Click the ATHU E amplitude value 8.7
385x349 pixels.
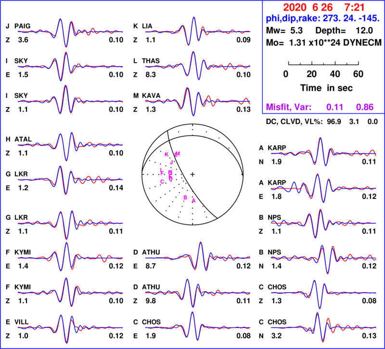(151, 266)
